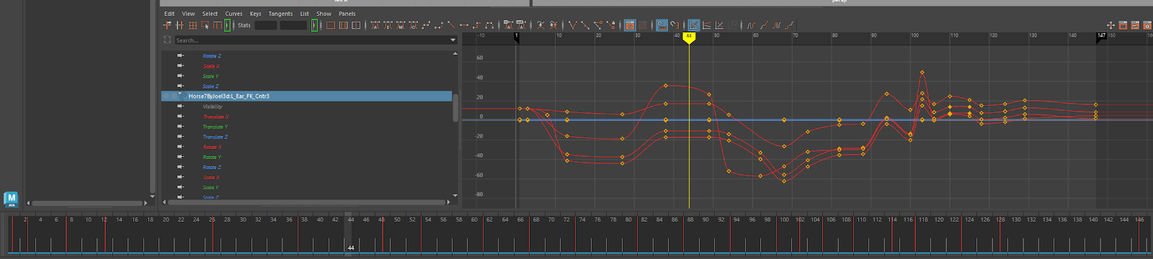Open the Show menu
This screenshot has width=1153, height=259.
324,14
